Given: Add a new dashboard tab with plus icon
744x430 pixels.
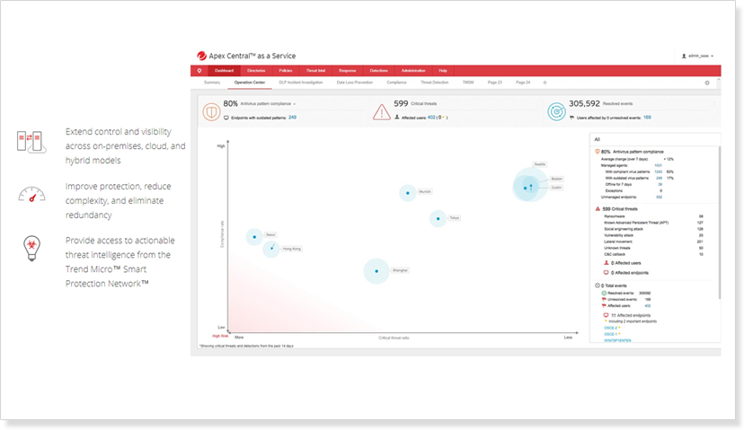Looking at the screenshot, I should point(545,83).
